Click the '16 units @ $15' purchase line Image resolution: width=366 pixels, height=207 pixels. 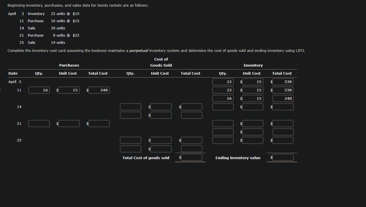click(x=65, y=21)
